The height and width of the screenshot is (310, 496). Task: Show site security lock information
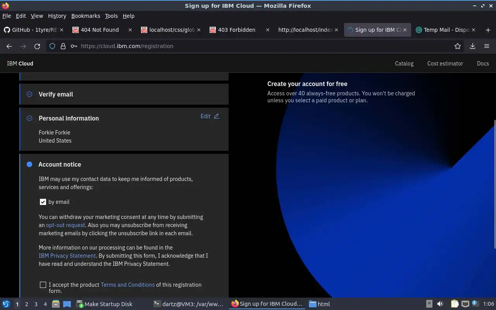[63, 46]
